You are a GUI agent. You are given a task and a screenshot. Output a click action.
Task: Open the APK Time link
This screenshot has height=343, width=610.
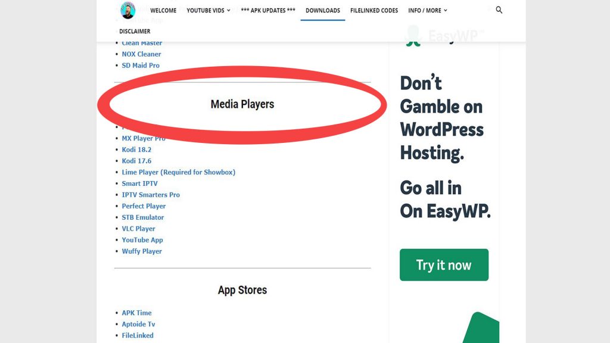136,313
